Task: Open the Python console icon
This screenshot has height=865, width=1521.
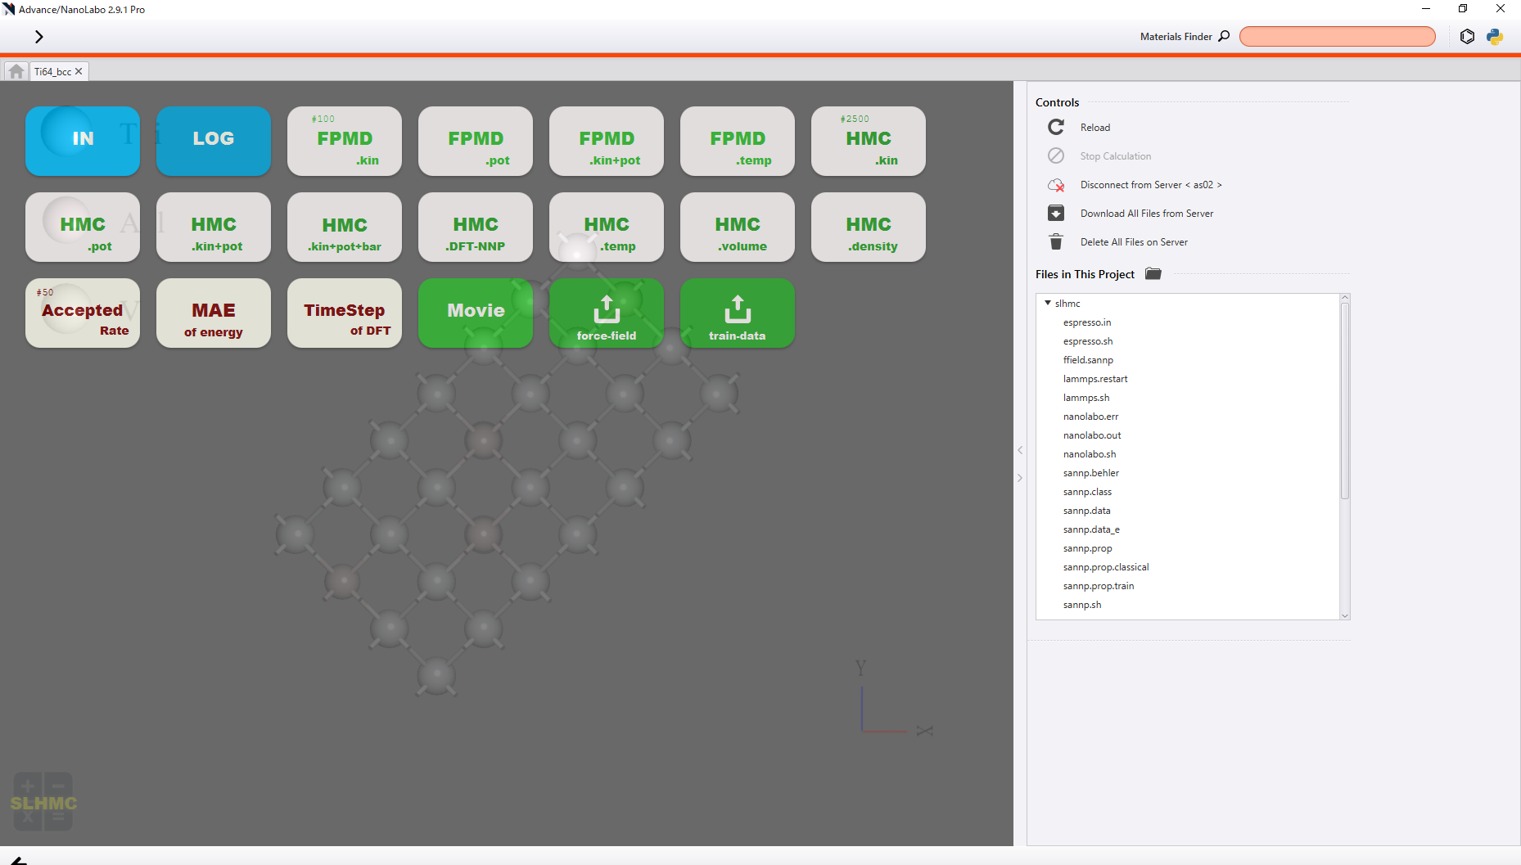Action: 1495,36
